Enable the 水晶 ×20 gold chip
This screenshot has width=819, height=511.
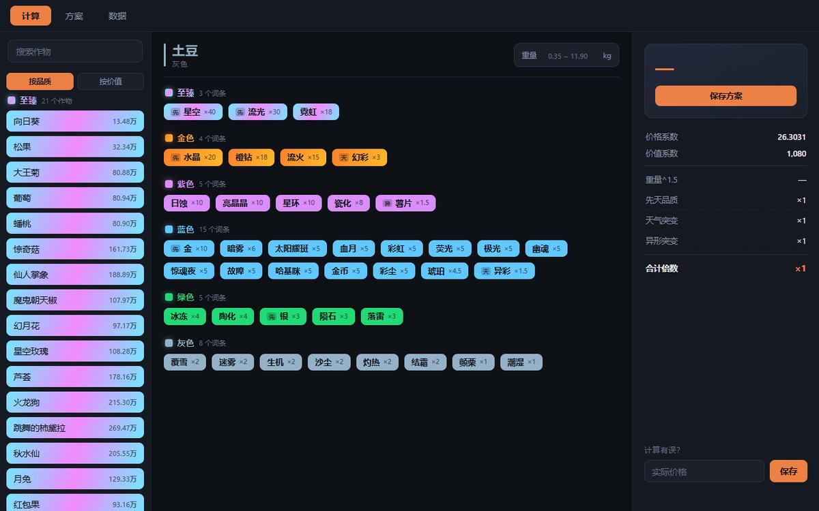pyautogui.click(x=193, y=157)
